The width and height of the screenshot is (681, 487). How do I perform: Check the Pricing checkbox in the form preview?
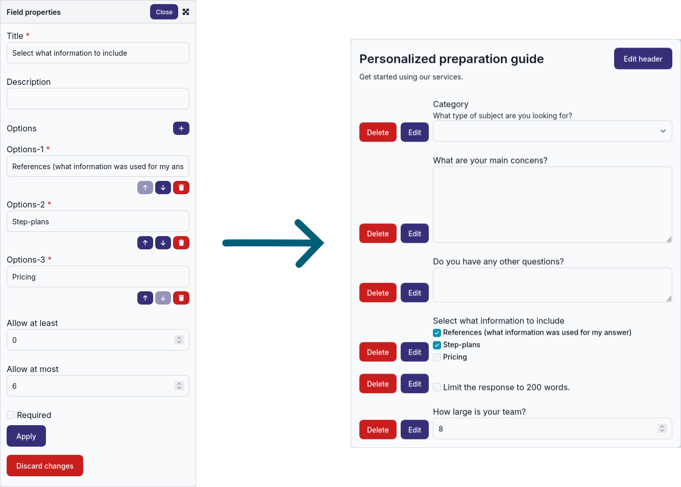point(437,357)
